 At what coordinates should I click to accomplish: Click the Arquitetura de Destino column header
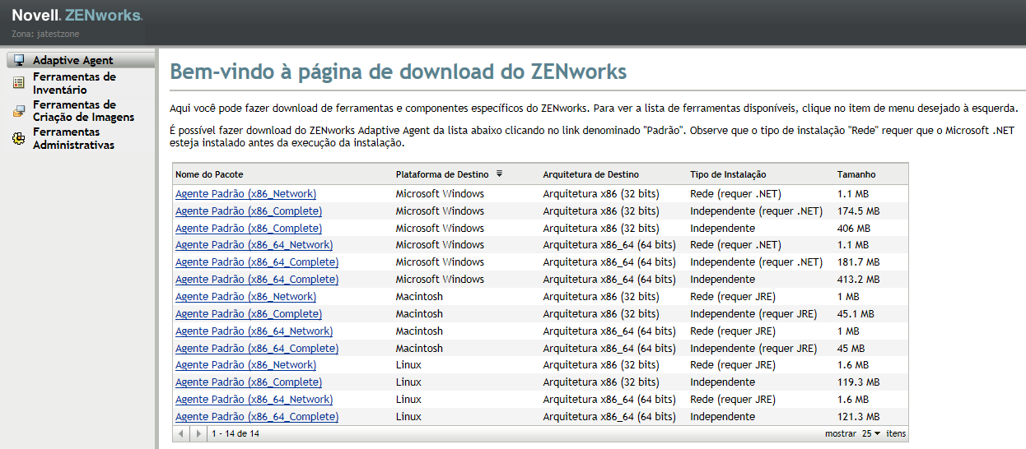click(590, 174)
